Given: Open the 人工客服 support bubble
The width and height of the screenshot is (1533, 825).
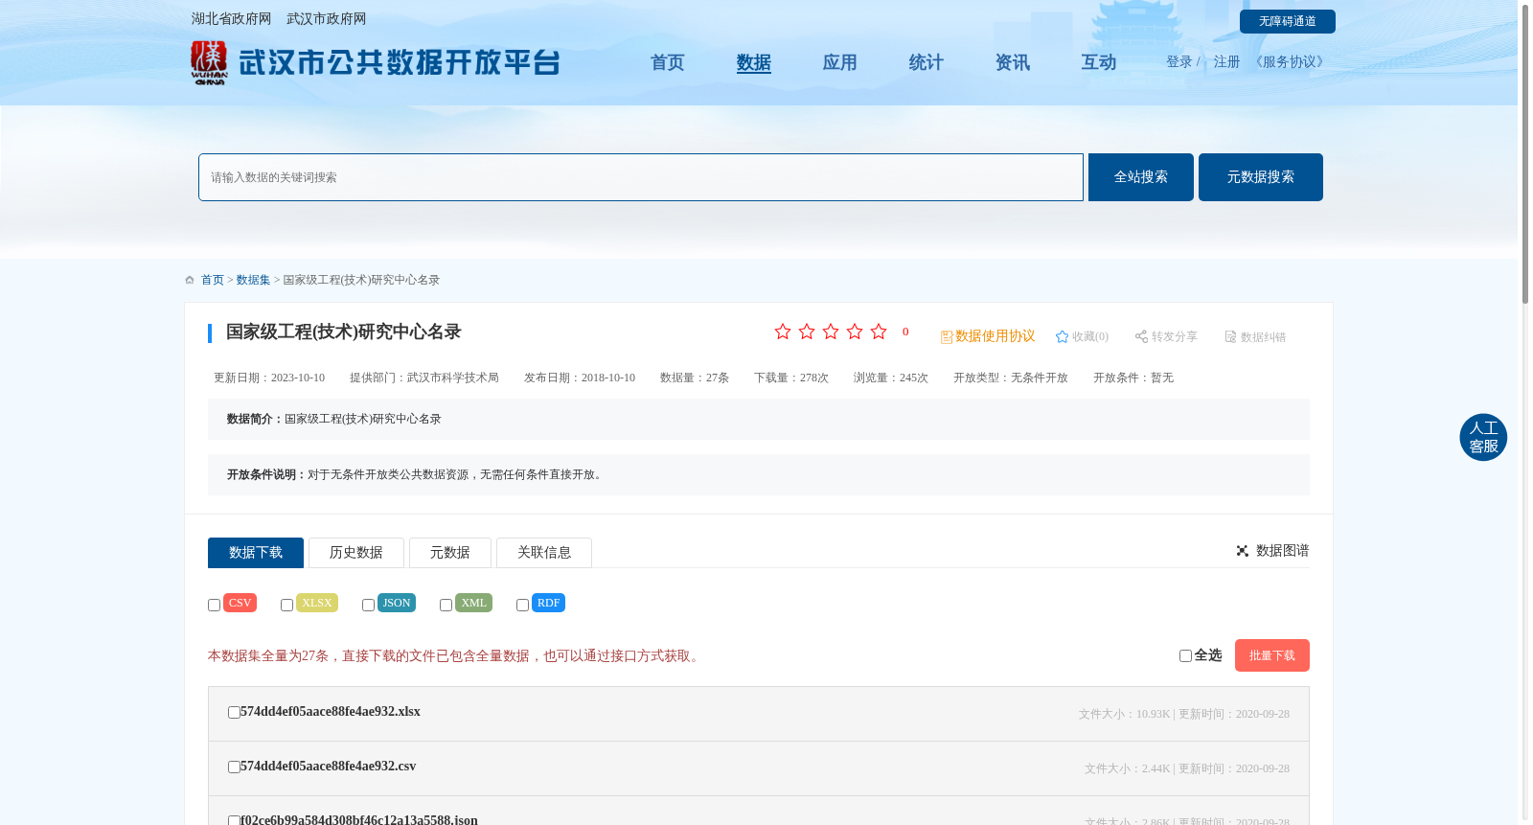Looking at the screenshot, I should 1483,437.
